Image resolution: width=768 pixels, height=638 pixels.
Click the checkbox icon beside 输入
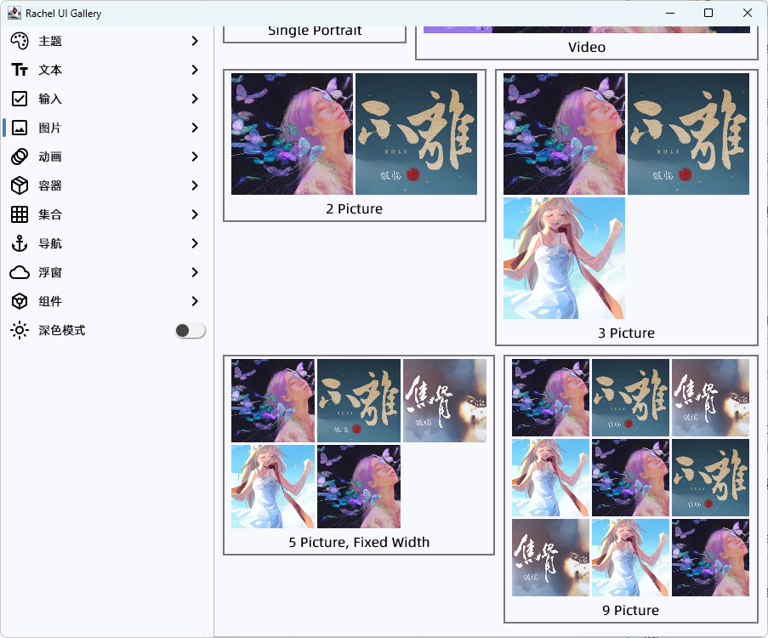pos(20,99)
